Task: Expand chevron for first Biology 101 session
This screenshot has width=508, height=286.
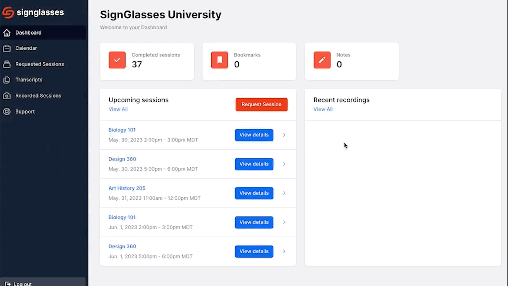Action: coord(284,135)
